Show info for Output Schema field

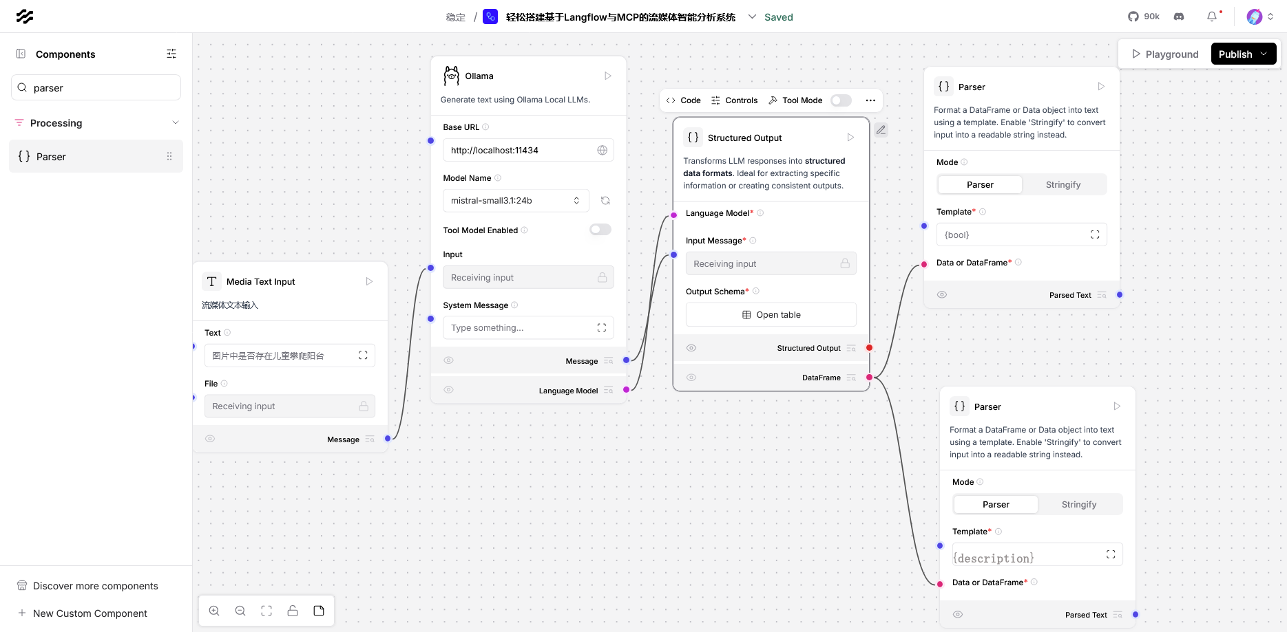click(x=755, y=292)
